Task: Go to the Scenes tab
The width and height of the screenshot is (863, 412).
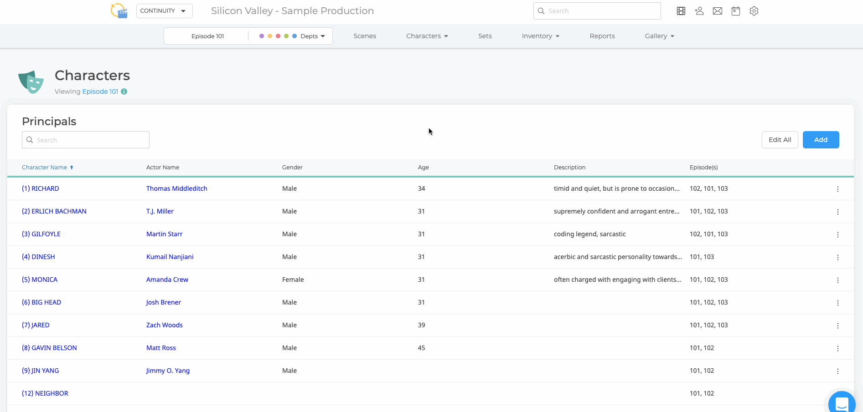Action: click(x=365, y=36)
